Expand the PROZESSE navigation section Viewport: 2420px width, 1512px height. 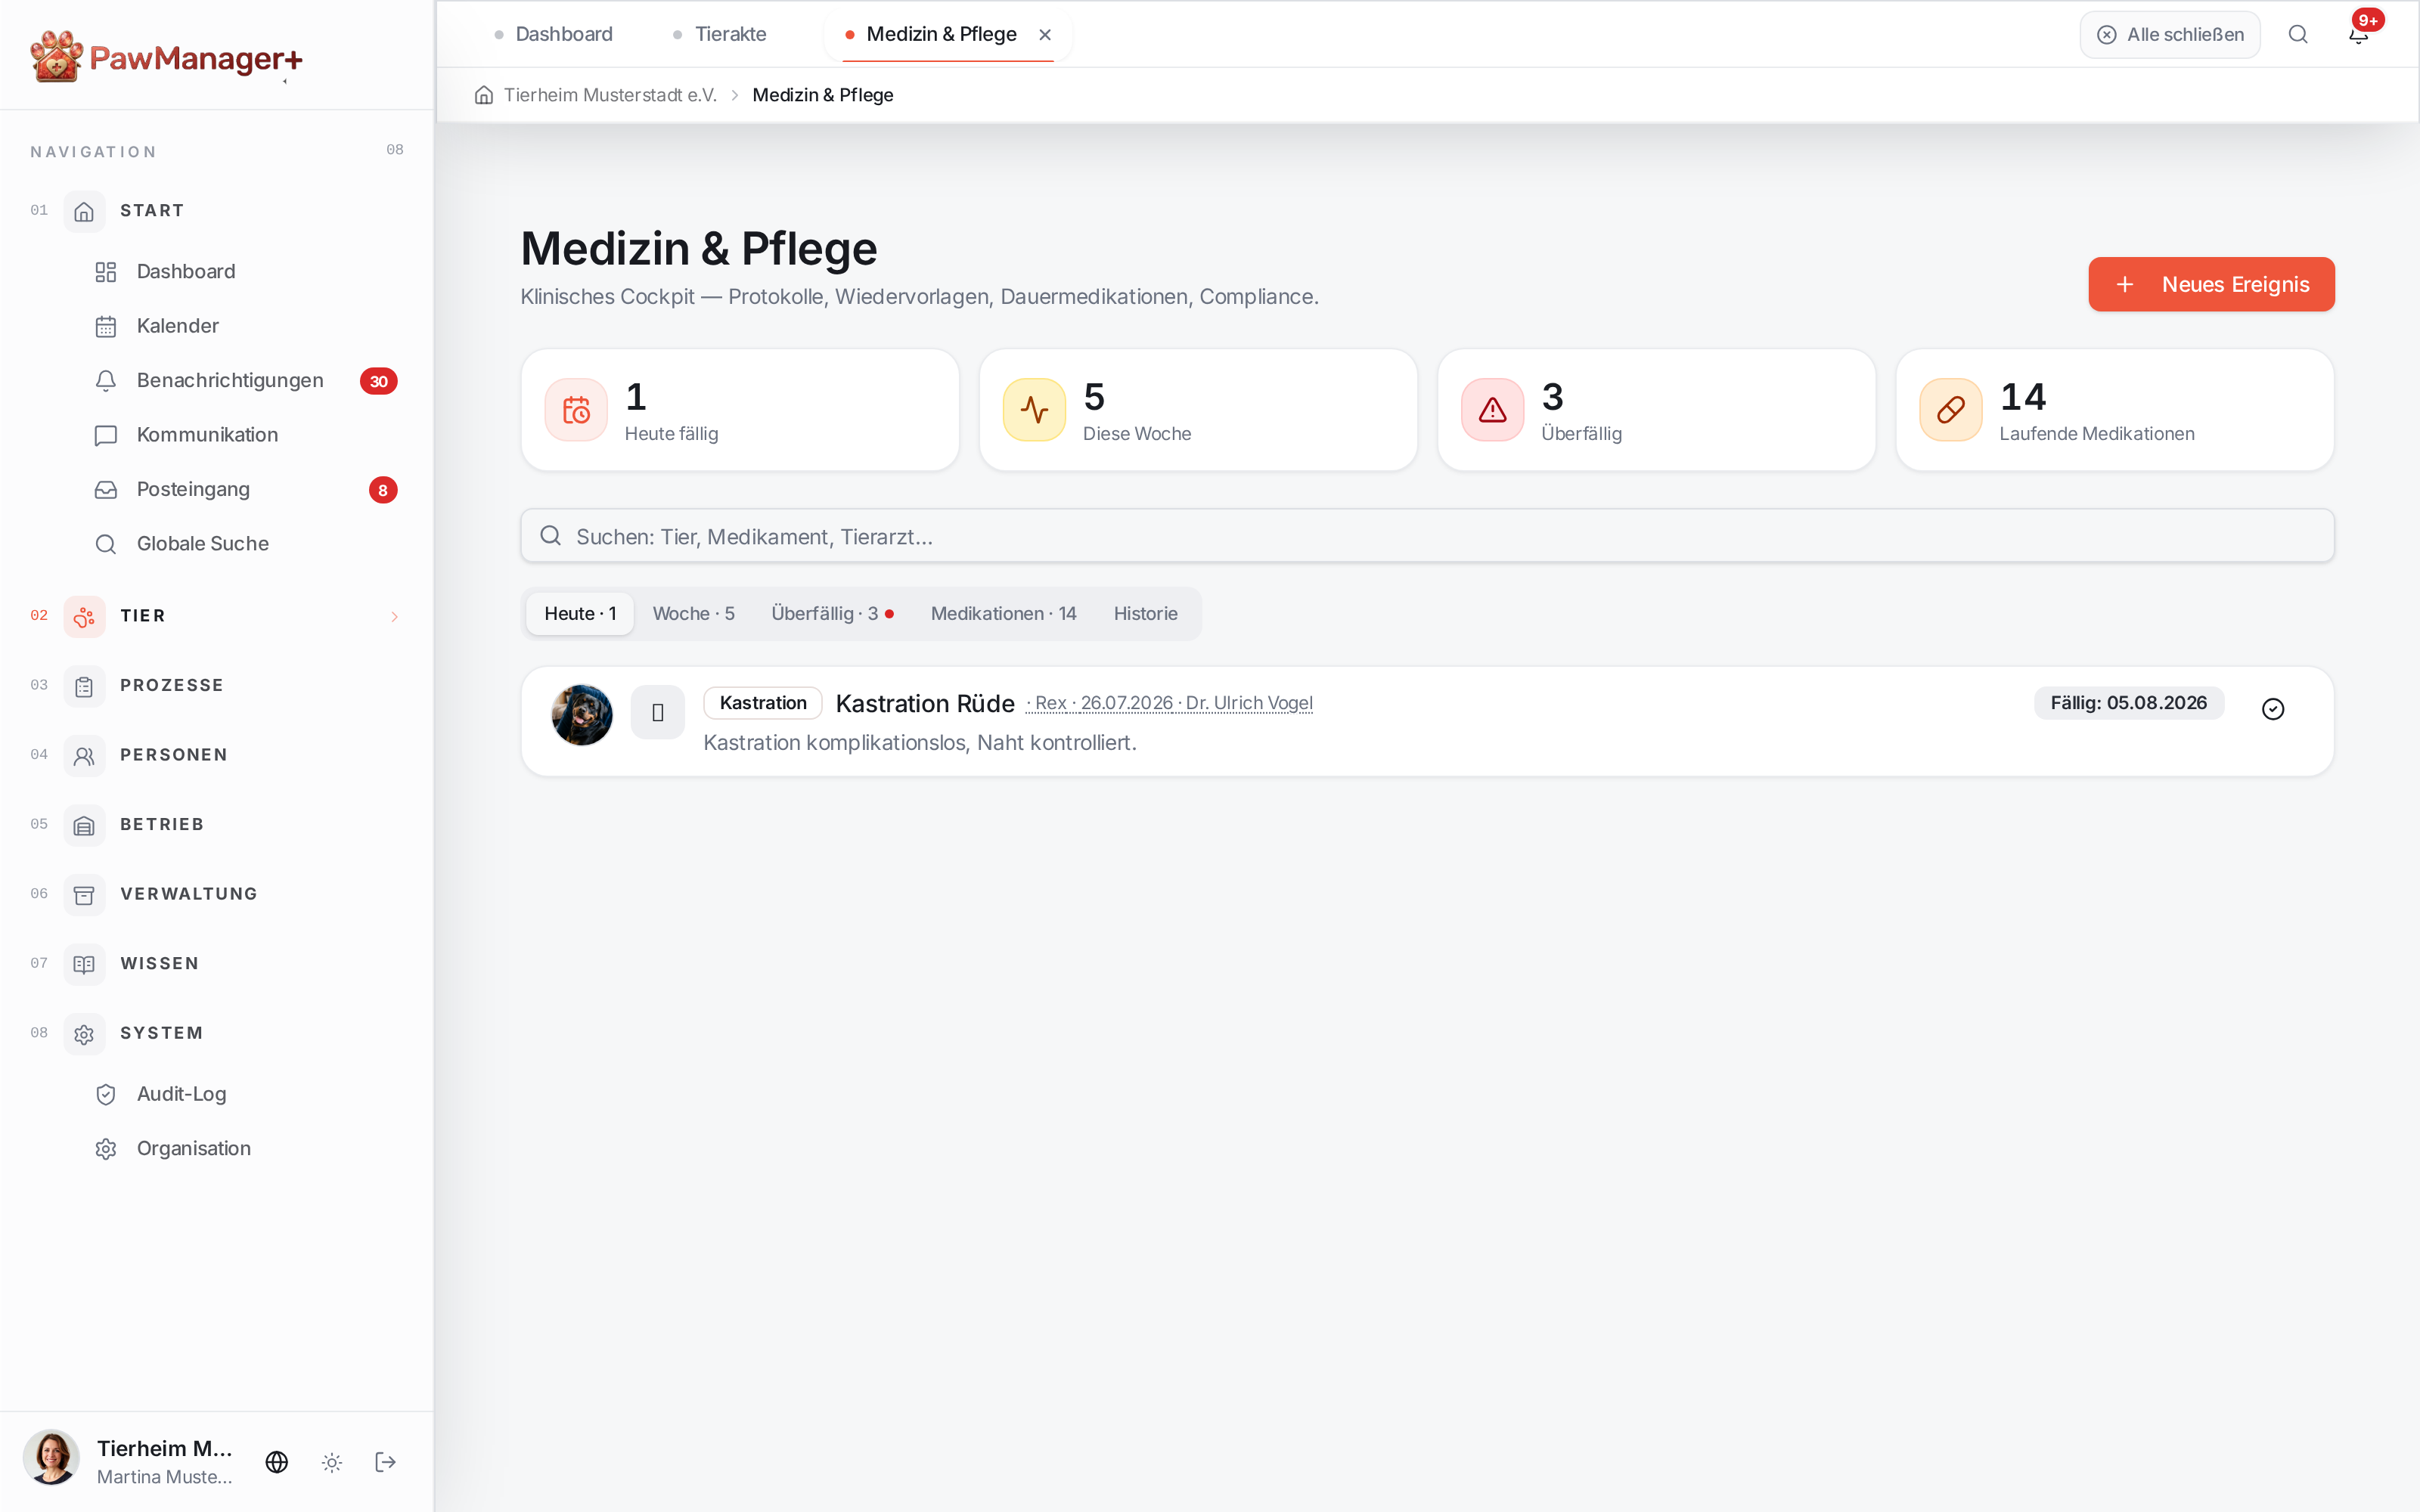pos(216,686)
